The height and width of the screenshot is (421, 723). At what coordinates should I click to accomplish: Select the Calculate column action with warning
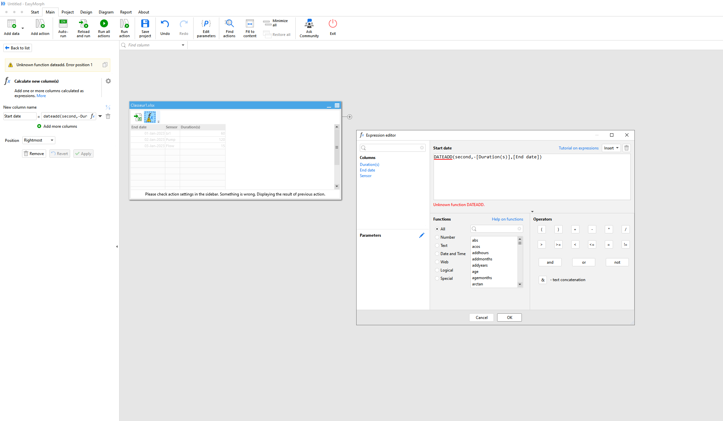(150, 117)
